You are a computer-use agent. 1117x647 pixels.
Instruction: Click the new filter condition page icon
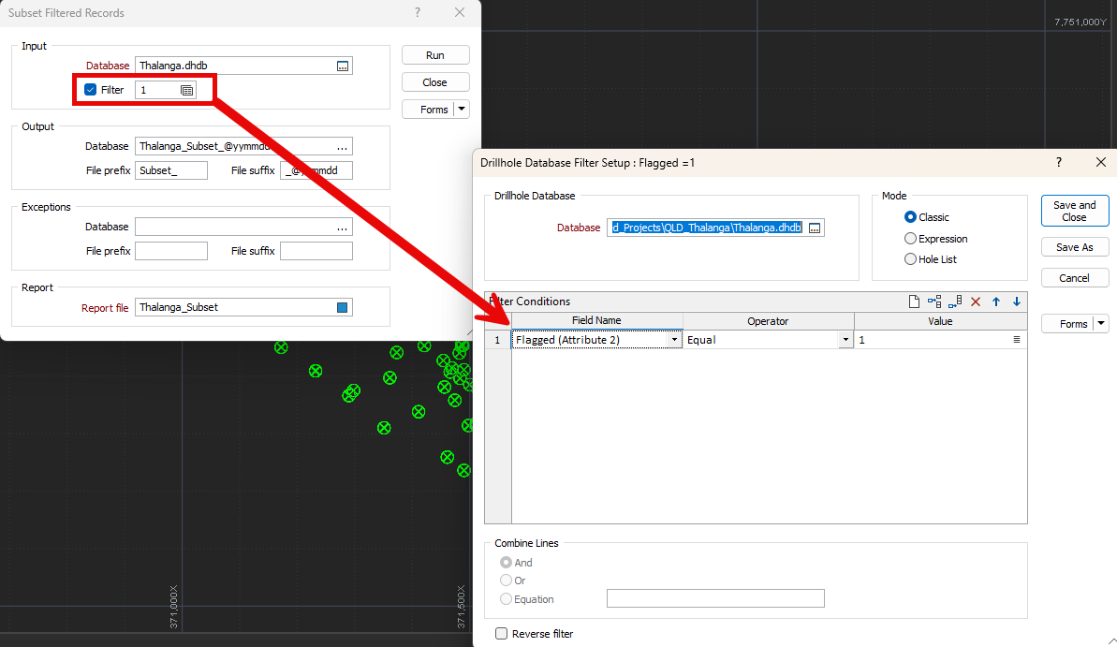tap(915, 301)
